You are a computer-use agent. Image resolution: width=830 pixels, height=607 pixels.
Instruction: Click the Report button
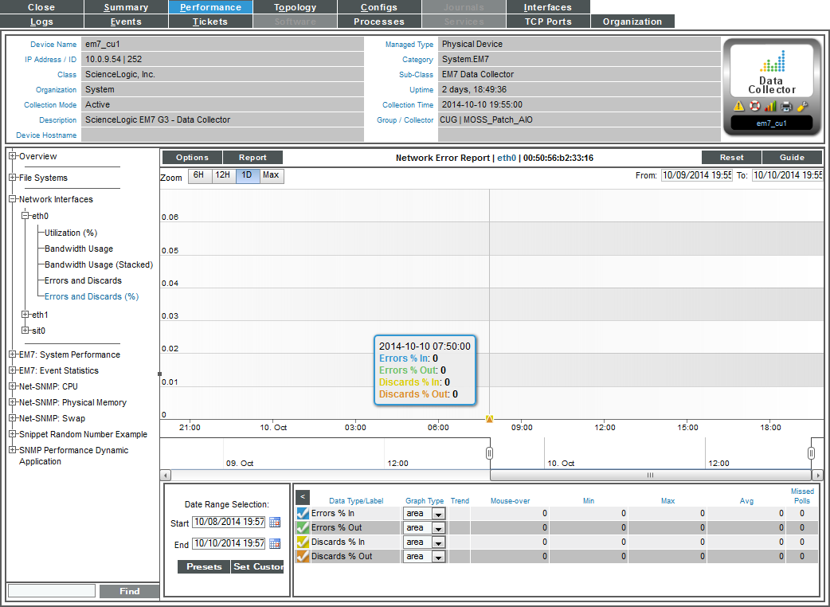pos(253,157)
